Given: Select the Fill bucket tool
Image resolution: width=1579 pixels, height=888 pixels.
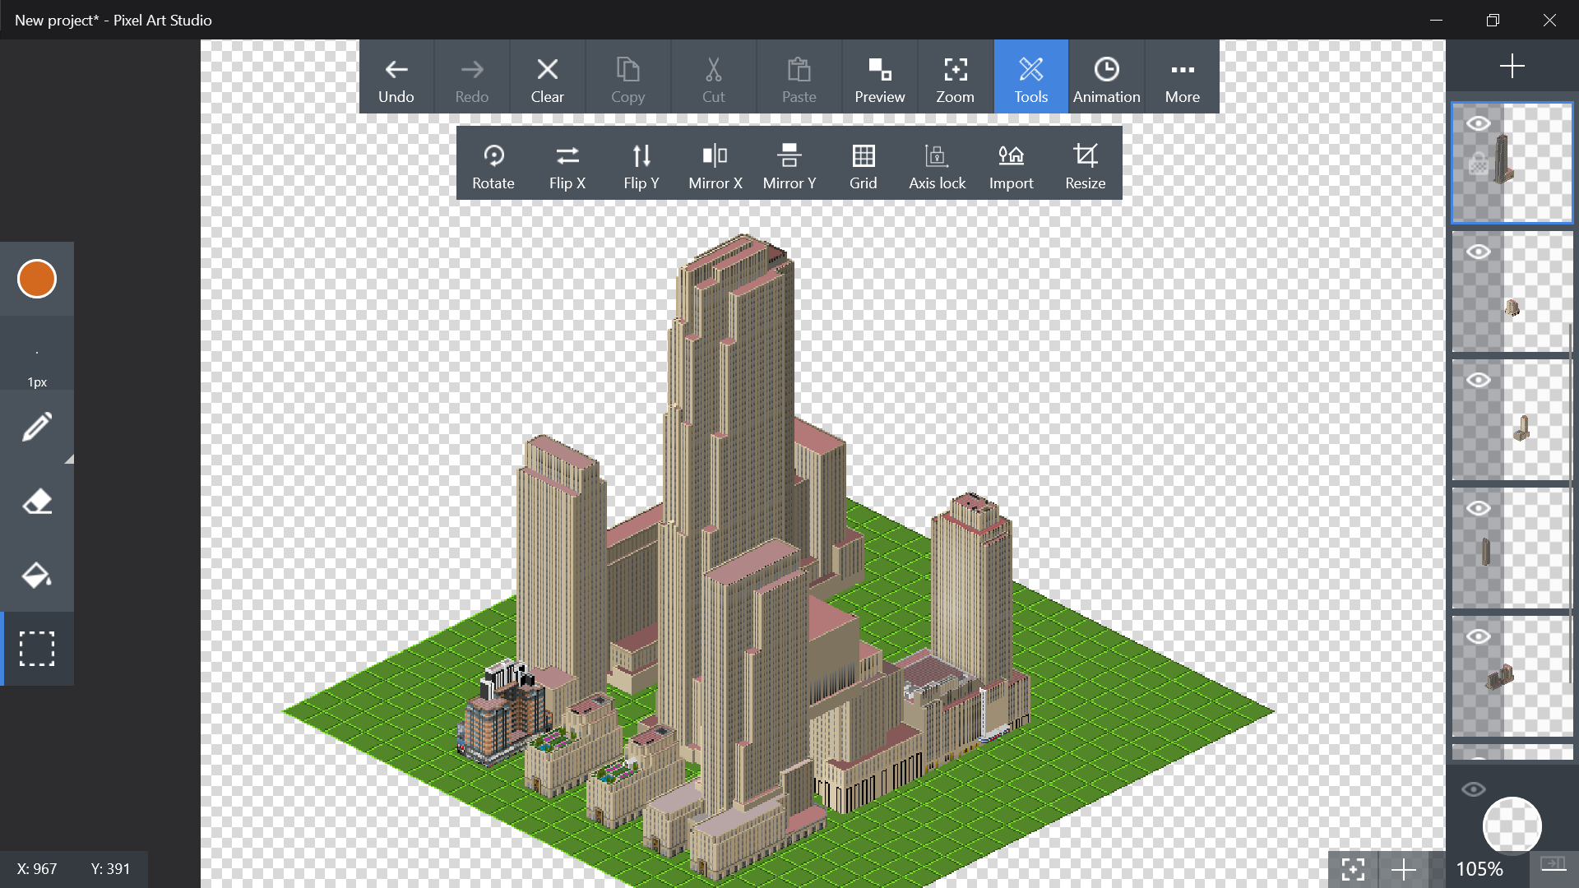Looking at the screenshot, I should tap(37, 575).
